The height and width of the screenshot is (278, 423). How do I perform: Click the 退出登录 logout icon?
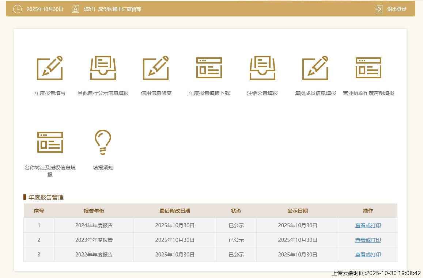(379, 9)
